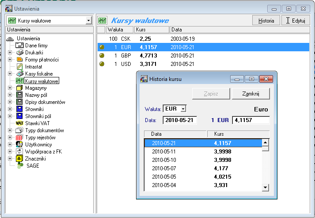Viewport: 315px width, 218px height.
Task: Click the Zapisz button
Action: (x=211, y=94)
